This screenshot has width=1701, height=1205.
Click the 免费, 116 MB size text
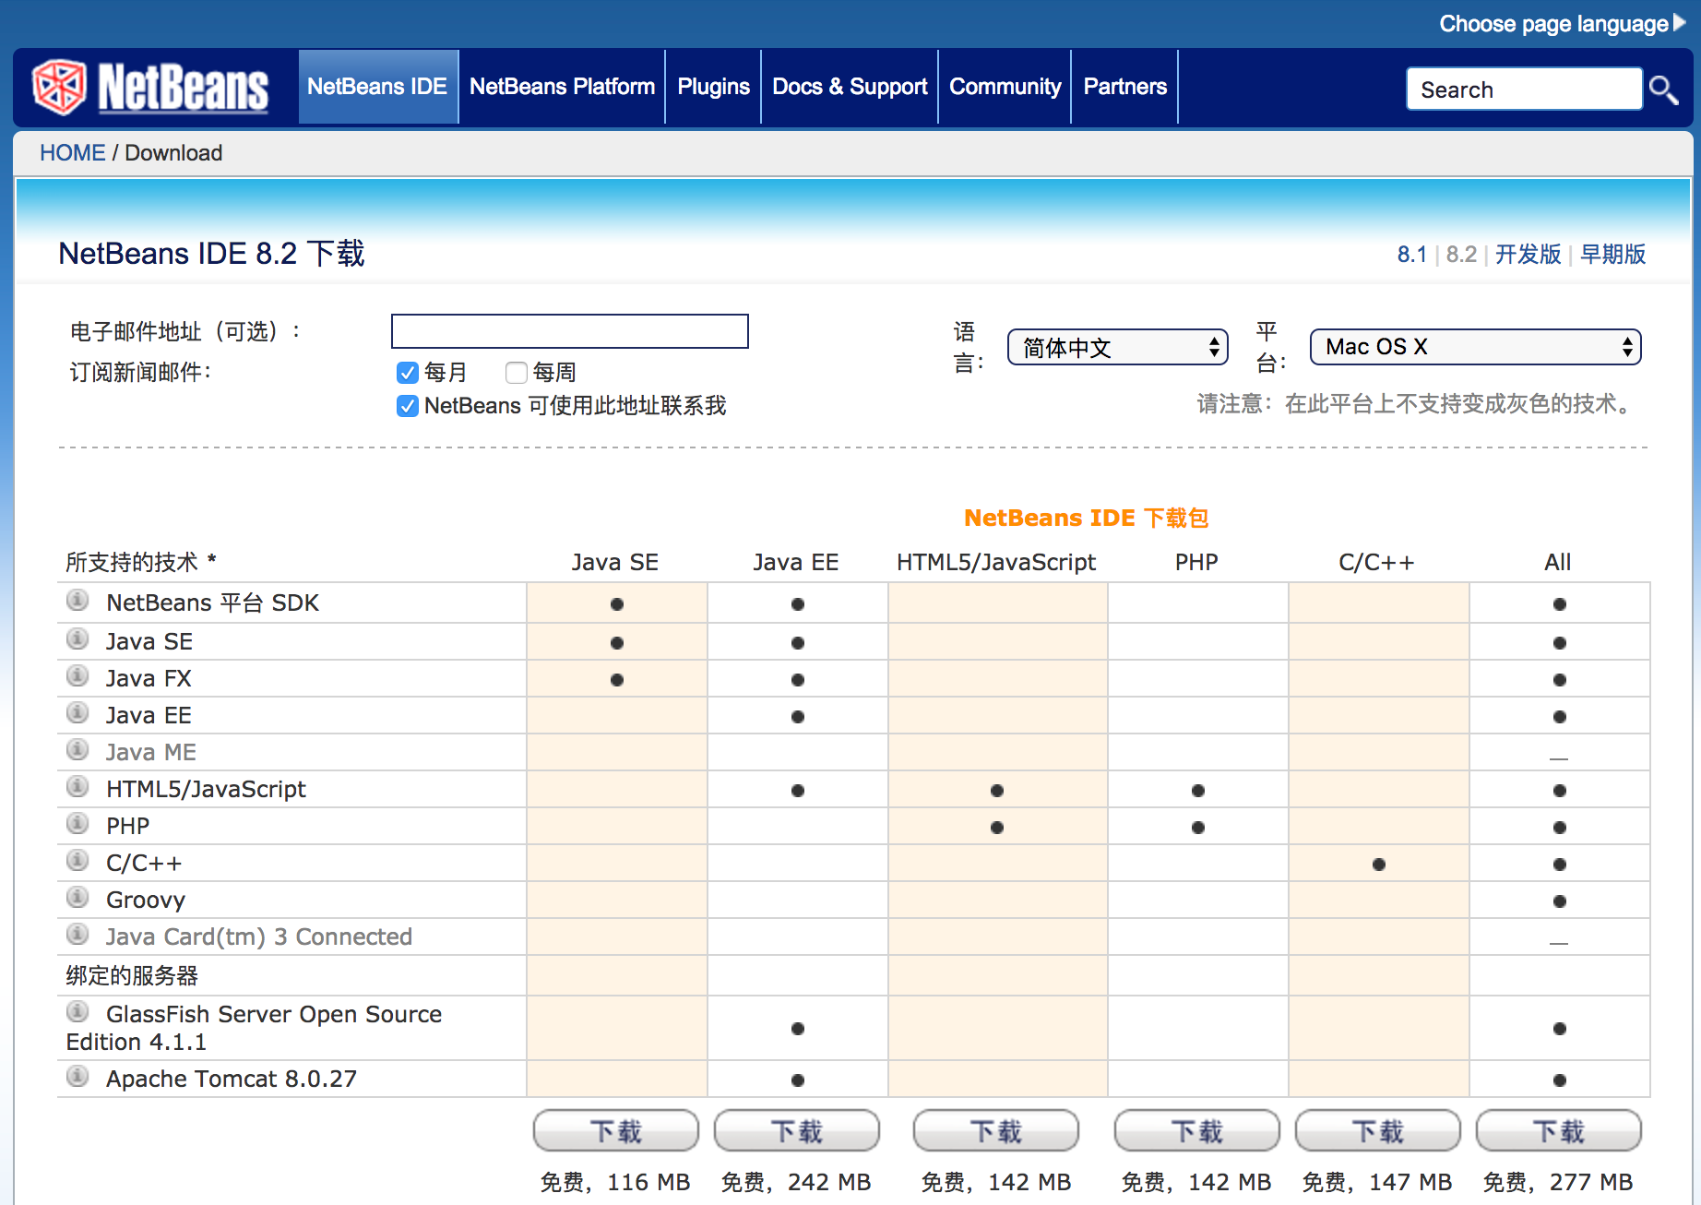click(x=615, y=1182)
